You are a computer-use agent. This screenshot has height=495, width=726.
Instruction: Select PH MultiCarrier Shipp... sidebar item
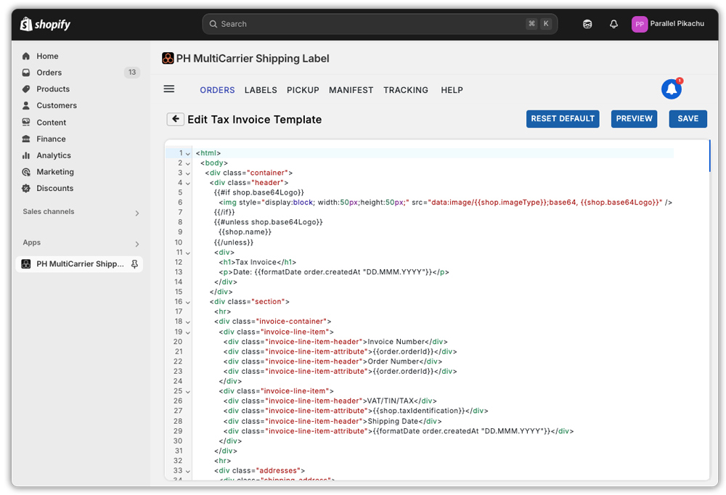[x=79, y=264]
